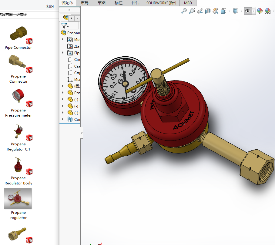Switch to the 草图 tab

point(101,3)
